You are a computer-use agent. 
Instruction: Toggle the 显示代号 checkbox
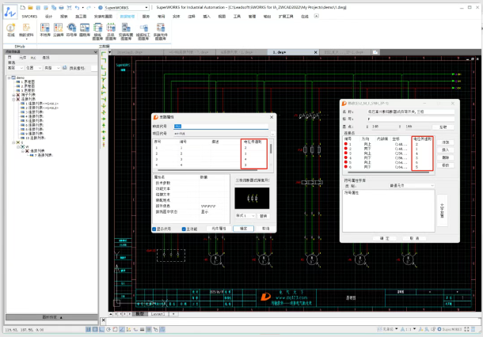point(154,229)
